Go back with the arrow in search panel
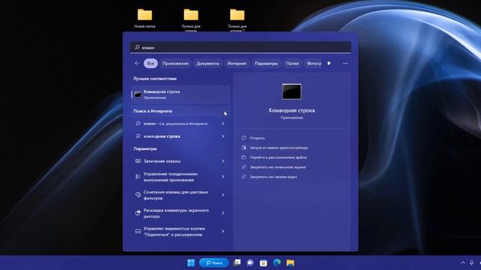Viewport: 481px width, 270px height. 137,63
